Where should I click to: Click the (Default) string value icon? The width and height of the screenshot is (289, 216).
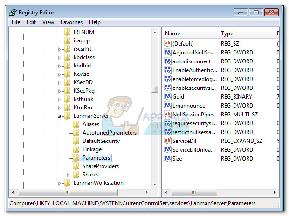click(168, 43)
